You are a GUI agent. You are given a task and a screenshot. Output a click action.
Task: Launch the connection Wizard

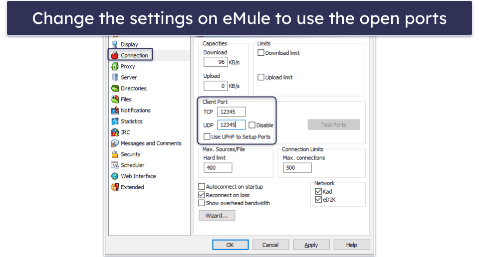tap(217, 216)
